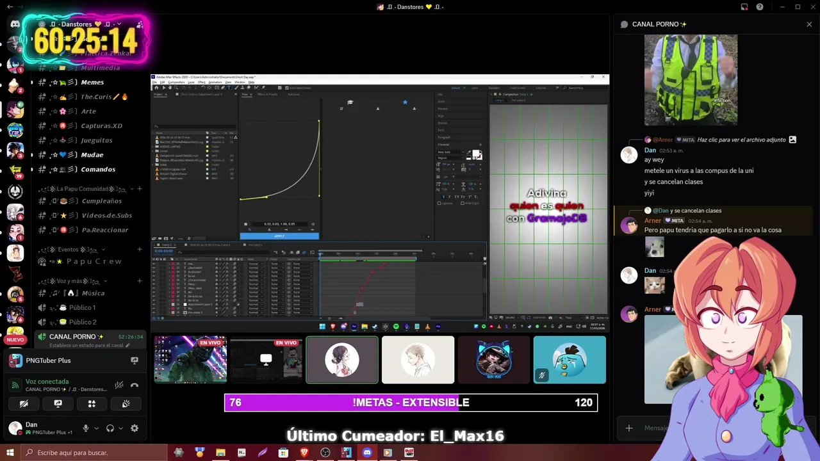Open the help icon in title bar
The image size is (820, 461).
point(760,7)
